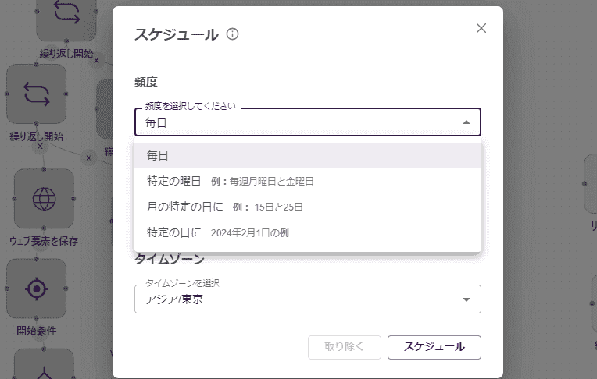The image size is (597, 379).
Task: Select the 開始条件 target node icon
Action: pyautogui.click(x=37, y=289)
